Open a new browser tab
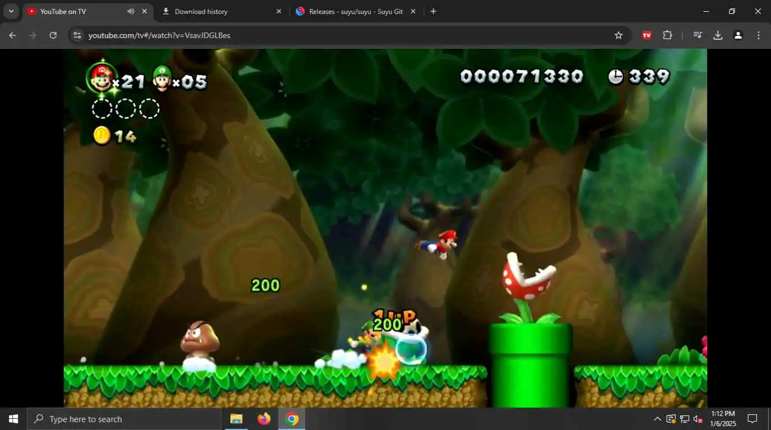 pos(433,11)
